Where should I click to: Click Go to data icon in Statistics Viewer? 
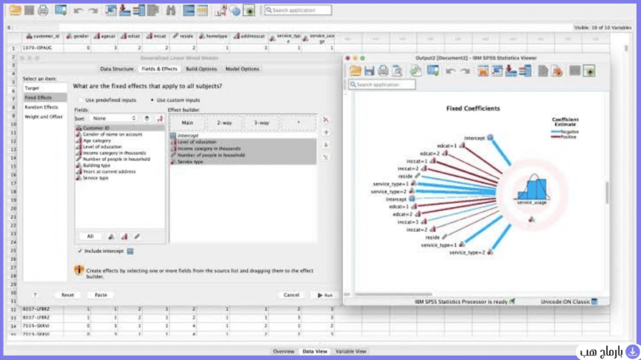click(483, 71)
